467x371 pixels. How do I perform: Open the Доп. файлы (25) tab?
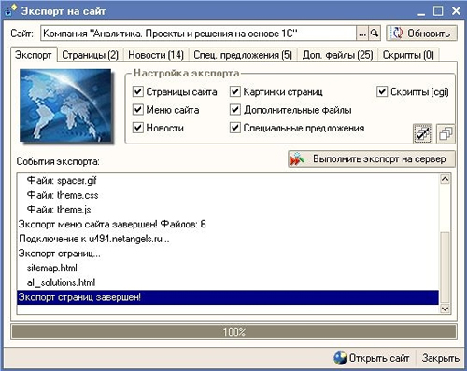pos(337,55)
